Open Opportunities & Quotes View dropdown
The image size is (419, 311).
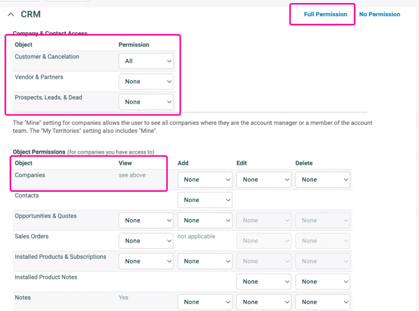coord(146,220)
